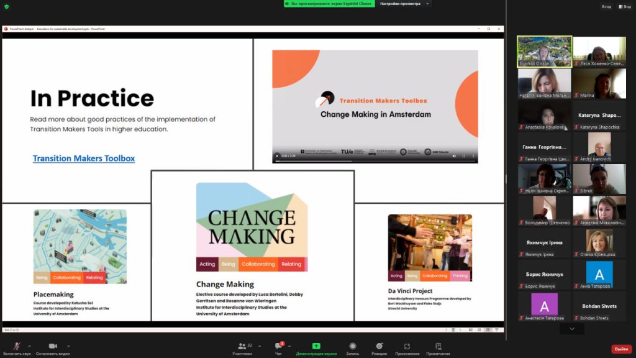Expand the chat options arrow
Image resolution: width=636 pixels, height=358 pixels.
289,346
